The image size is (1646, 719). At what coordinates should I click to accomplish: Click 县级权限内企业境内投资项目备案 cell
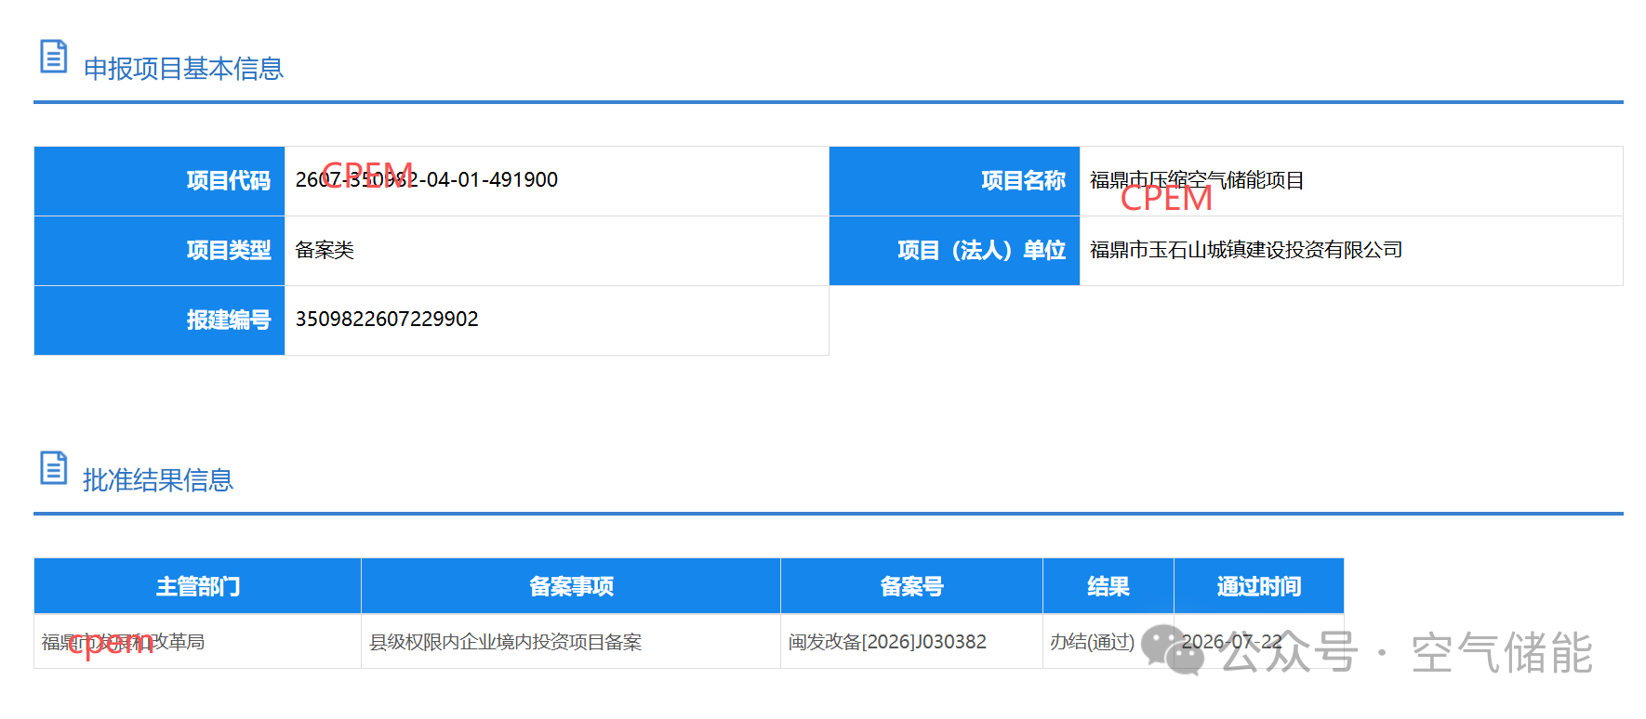click(x=506, y=642)
